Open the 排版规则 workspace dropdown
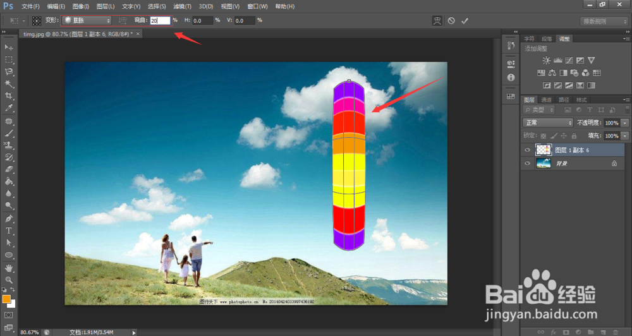Image resolution: width=632 pixels, height=336 pixels. tap(604, 21)
